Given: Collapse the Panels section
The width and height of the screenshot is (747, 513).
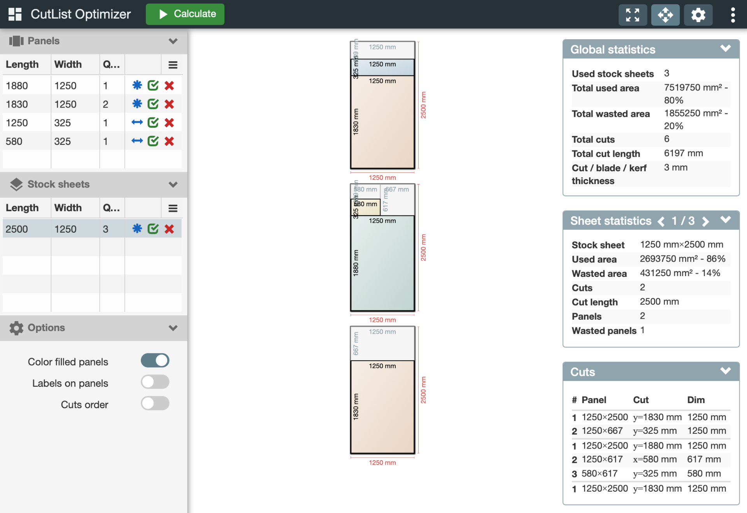Looking at the screenshot, I should pyautogui.click(x=173, y=41).
